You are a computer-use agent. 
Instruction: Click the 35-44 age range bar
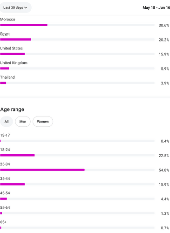point(77,184)
